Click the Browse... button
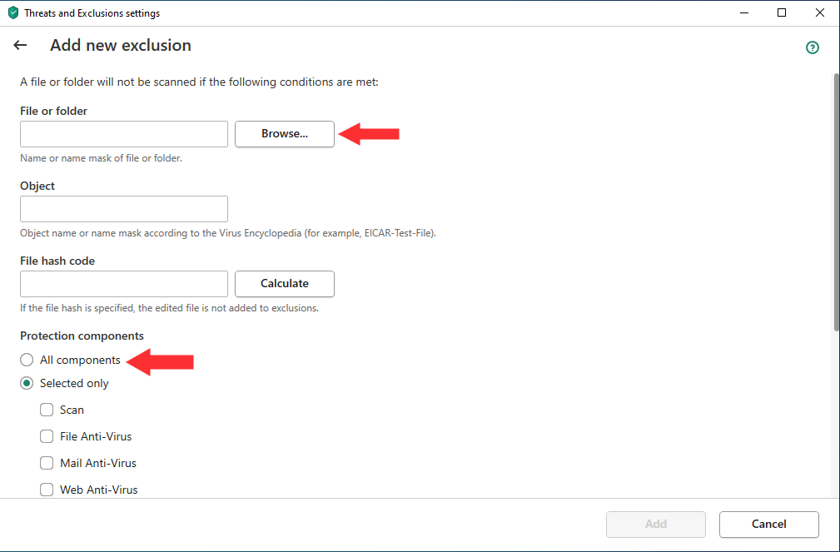This screenshot has height=552, width=840. click(x=285, y=134)
